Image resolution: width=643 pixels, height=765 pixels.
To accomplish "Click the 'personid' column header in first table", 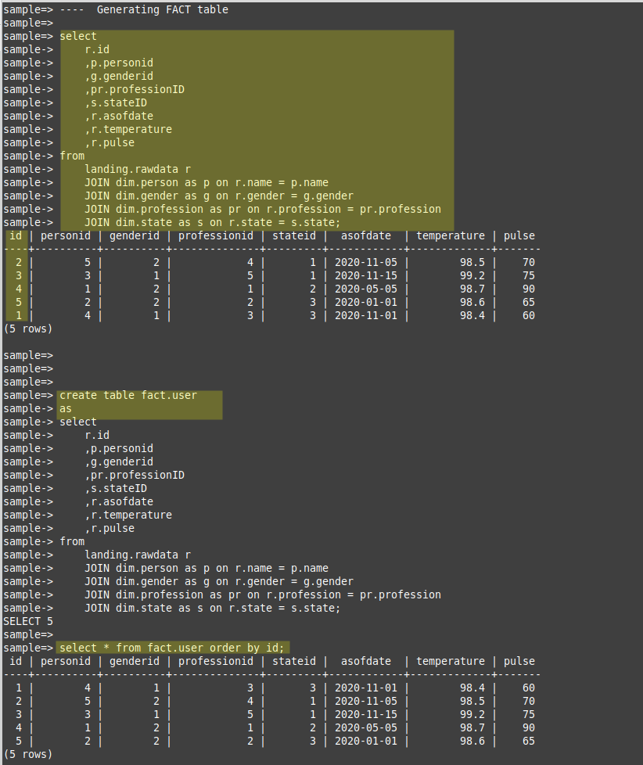I will [x=65, y=235].
